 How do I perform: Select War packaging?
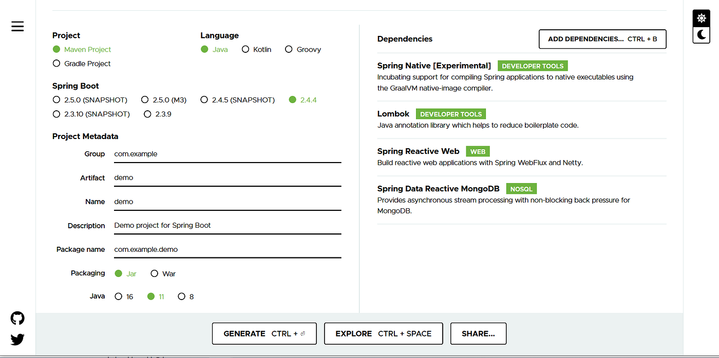(163, 273)
